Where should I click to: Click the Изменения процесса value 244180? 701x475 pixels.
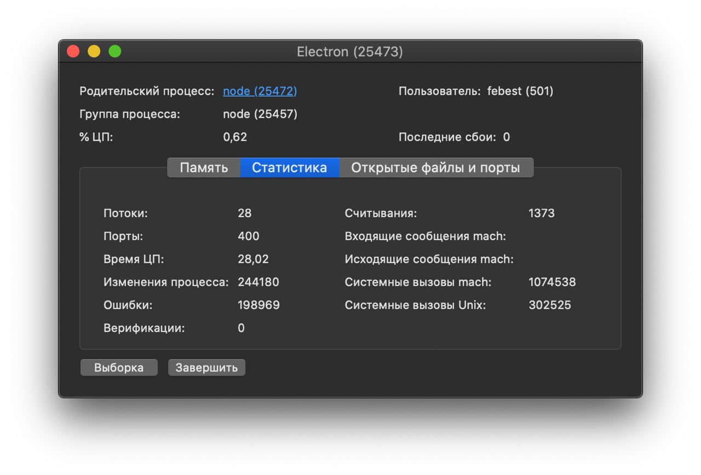tap(258, 282)
